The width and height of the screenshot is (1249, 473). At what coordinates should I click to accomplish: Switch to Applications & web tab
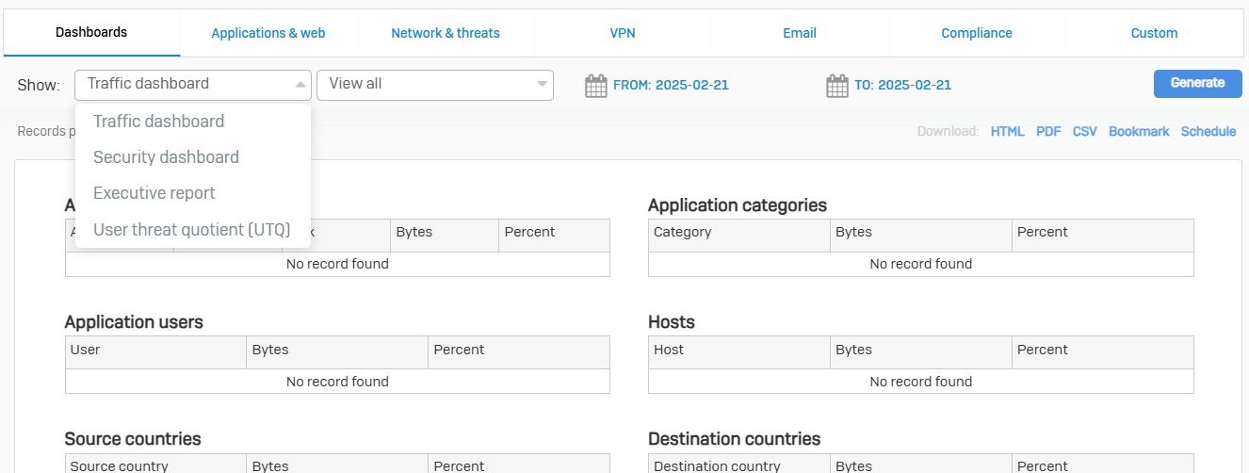(x=268, y=33)
